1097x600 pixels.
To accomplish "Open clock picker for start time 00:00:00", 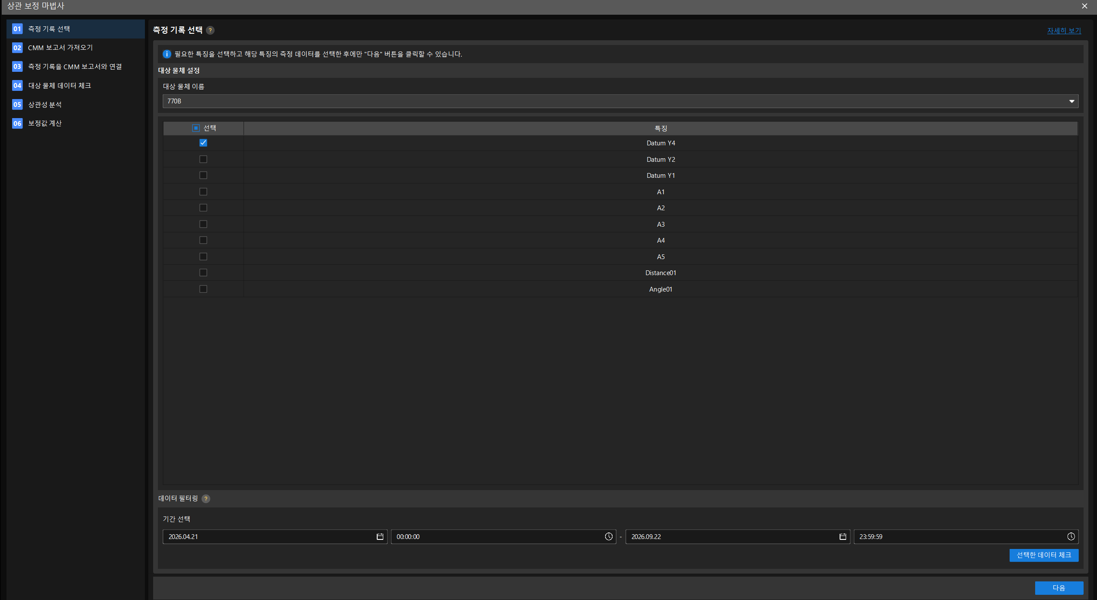I will tap(609, 536).
